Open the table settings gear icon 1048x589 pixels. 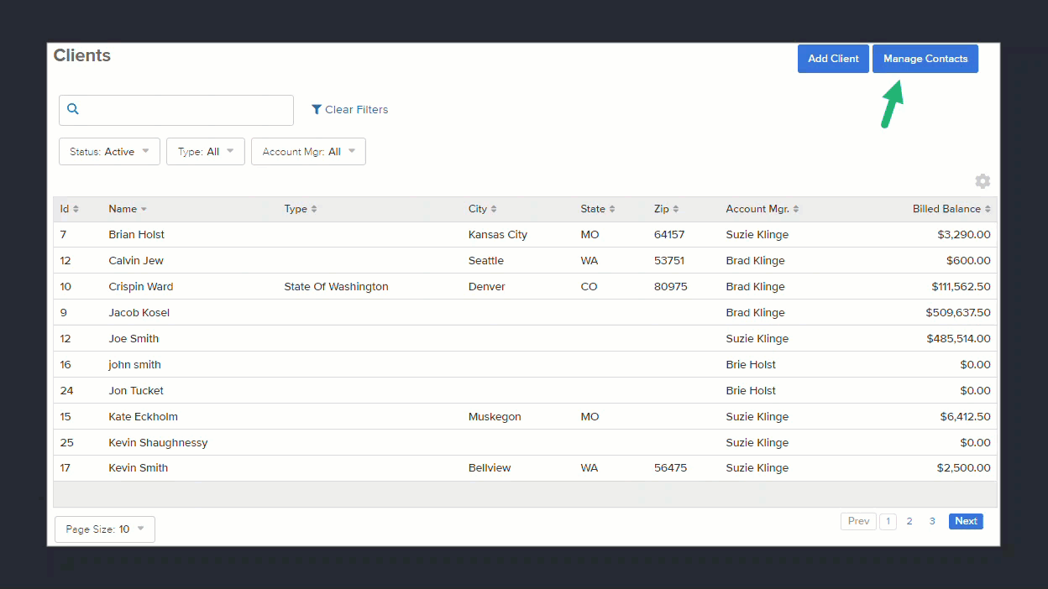point(982,181)
